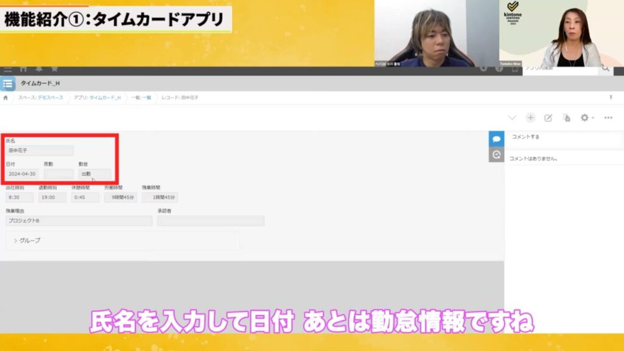Open the app menu with the hamburger icon
This screenshot has height=351, width=624.
coord(7,69)
